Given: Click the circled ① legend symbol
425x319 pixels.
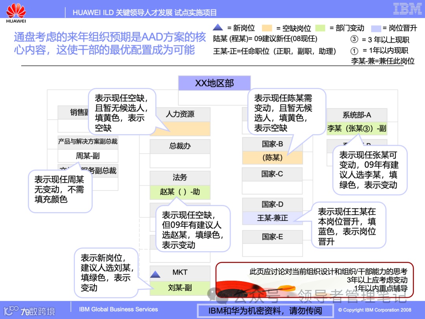Looking at the screenshot, I should [x=354, y=51].
